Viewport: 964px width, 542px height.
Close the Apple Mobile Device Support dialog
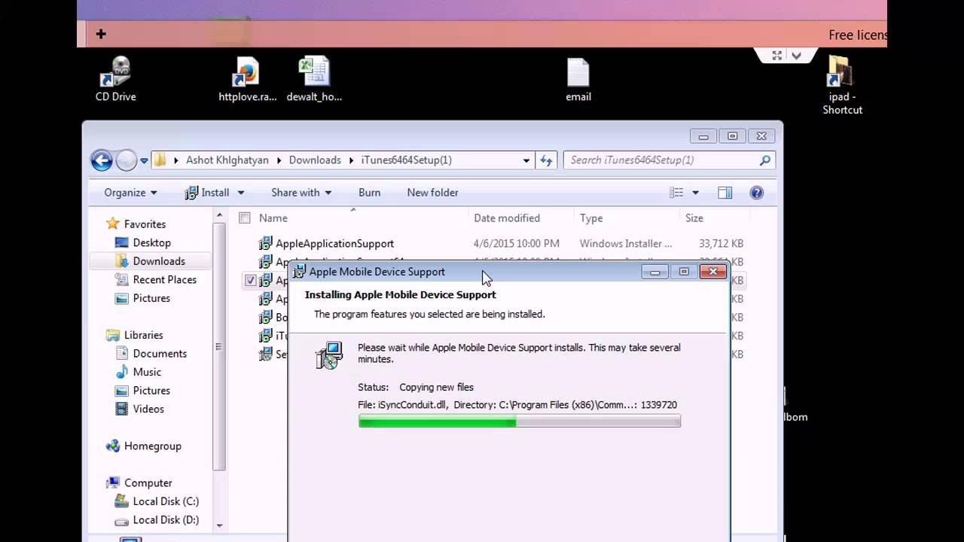click(712, 272)
